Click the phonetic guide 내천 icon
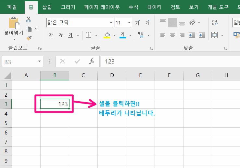 [x=141, y=35]
